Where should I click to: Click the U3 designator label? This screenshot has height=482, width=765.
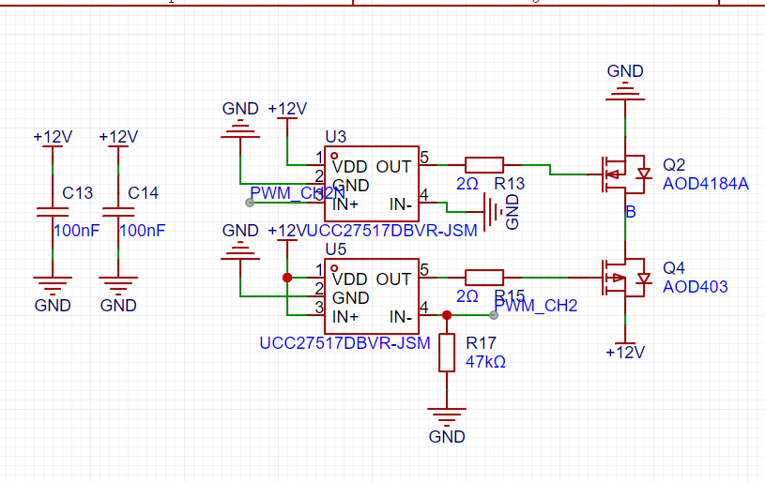[336, 137]
